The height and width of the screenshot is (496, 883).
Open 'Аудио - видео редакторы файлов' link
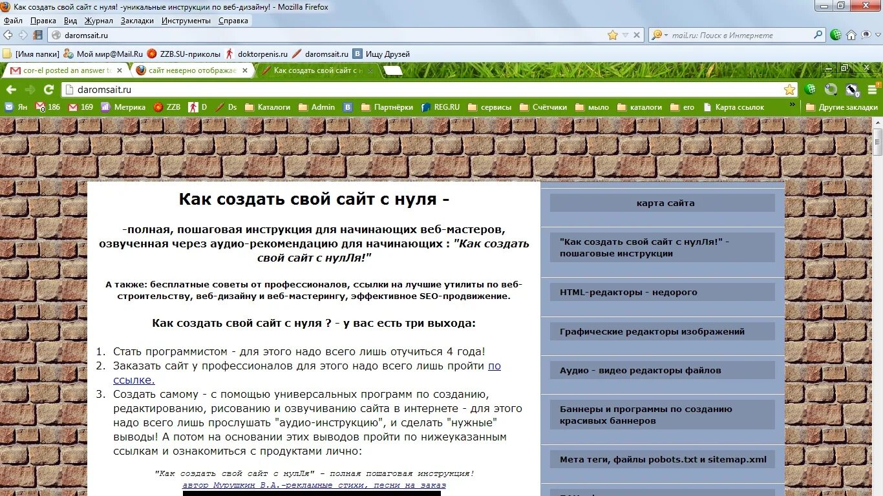click(x=663, y=370)
